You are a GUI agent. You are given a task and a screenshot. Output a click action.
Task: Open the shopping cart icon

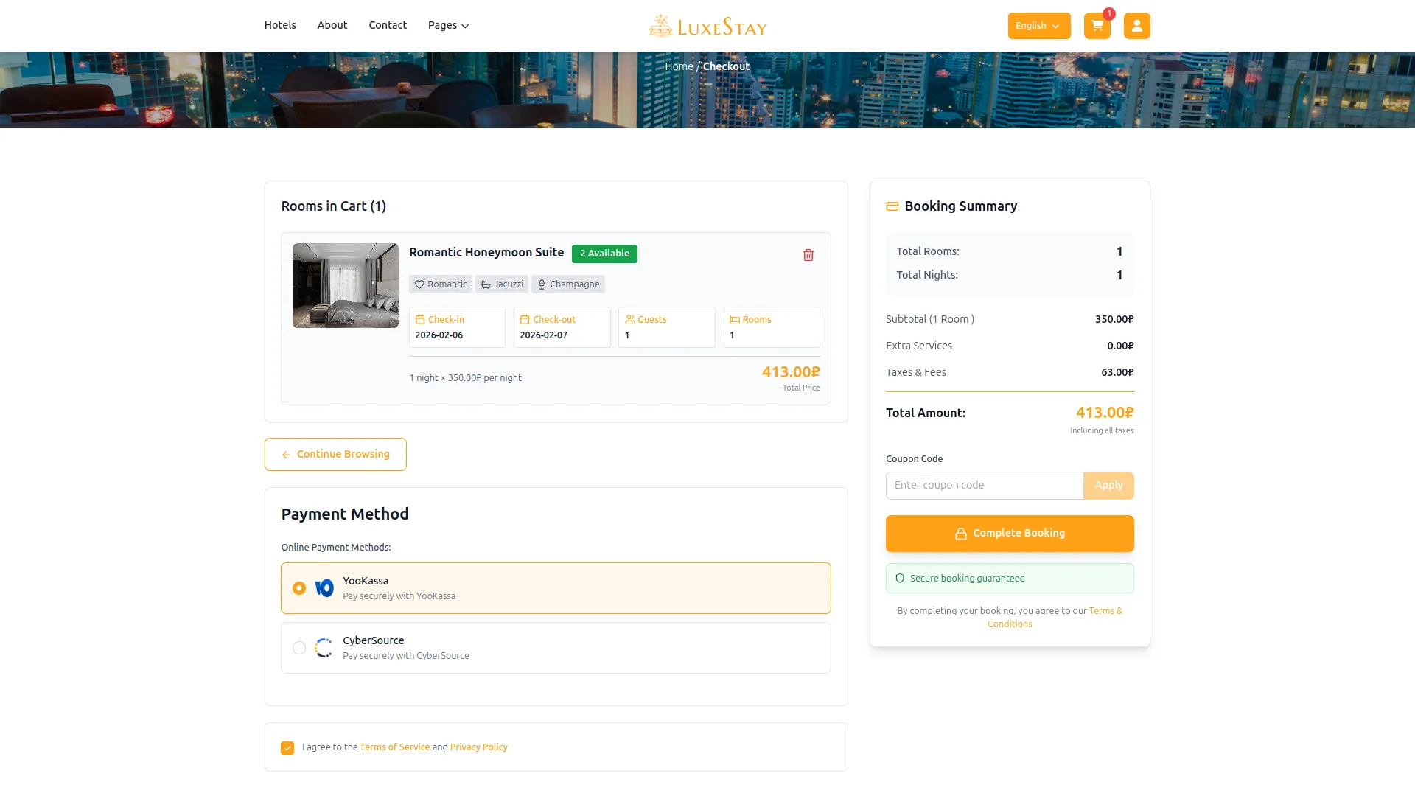tap(1097, 26)
